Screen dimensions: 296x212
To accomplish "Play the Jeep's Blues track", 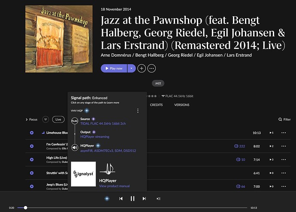I will pyautogui.click(x=32, y=186).
